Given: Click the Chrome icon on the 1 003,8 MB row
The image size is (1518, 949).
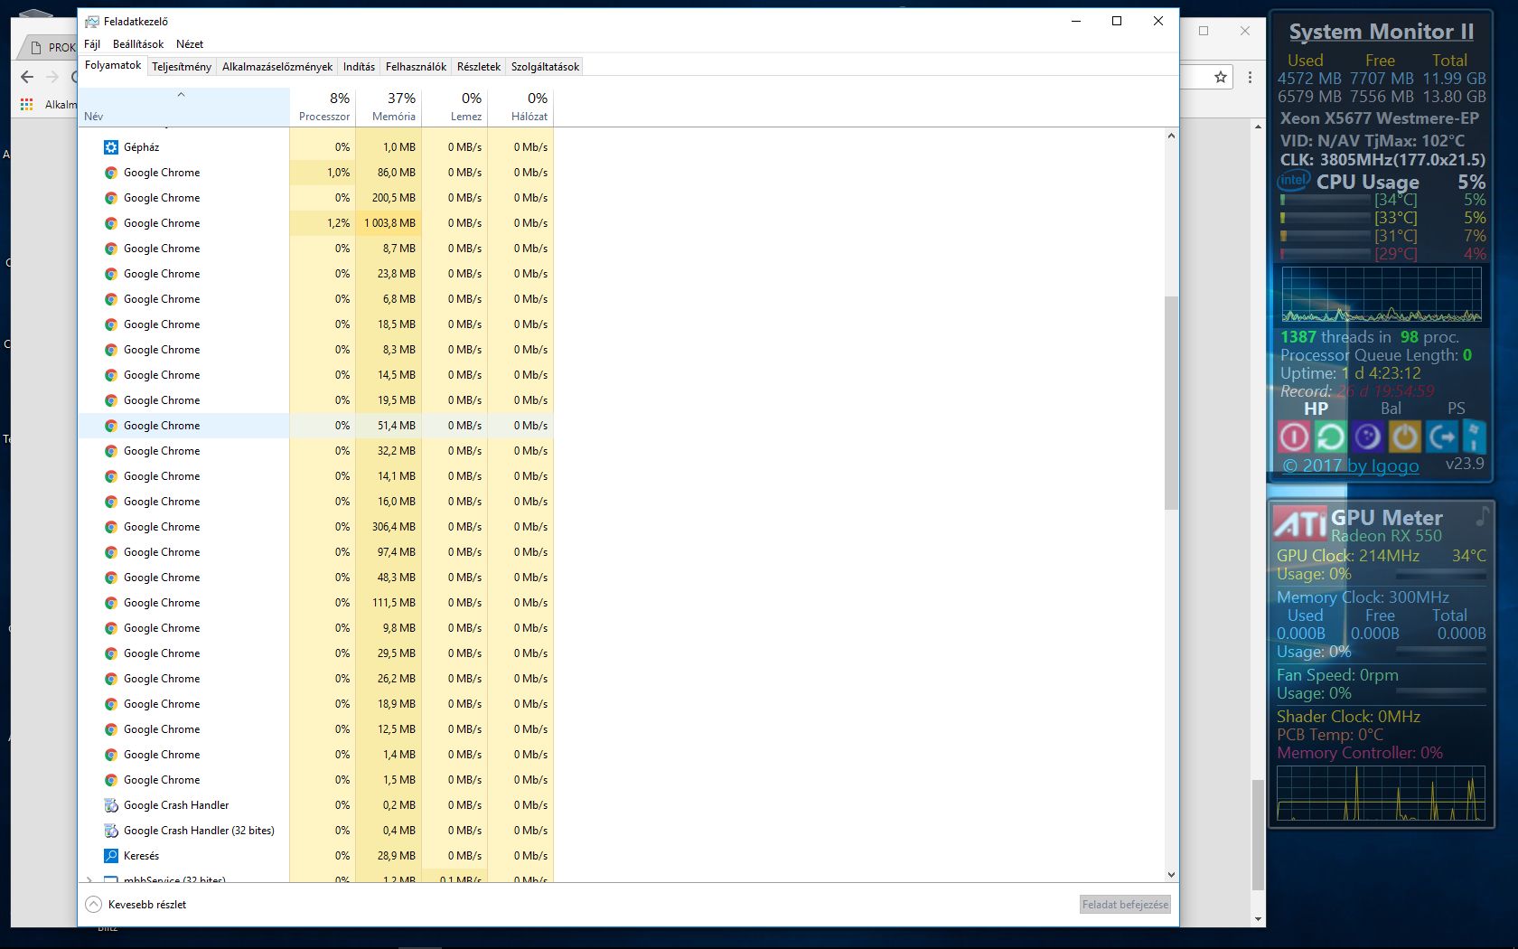Looking at the screenshot, I should [111, 223].
